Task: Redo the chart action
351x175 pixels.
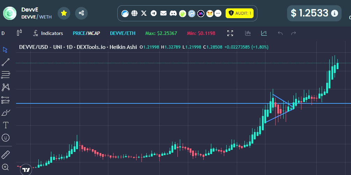Action: pos(293,33)
